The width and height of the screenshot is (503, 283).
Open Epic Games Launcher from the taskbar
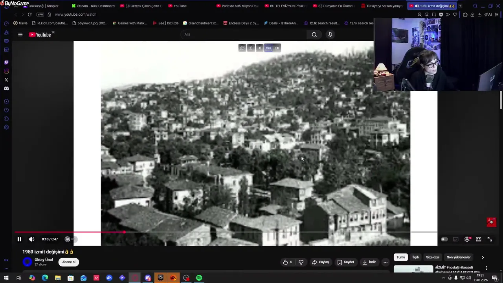pyautogui.click(x=160, y=278)
